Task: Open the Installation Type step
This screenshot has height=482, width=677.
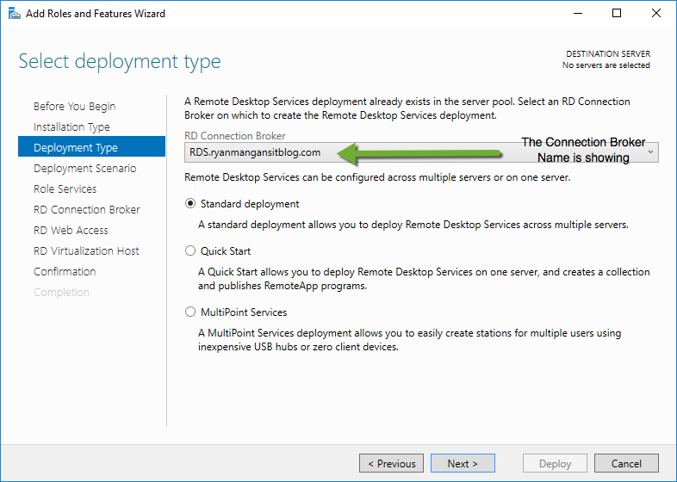Action: click(71, 127)
